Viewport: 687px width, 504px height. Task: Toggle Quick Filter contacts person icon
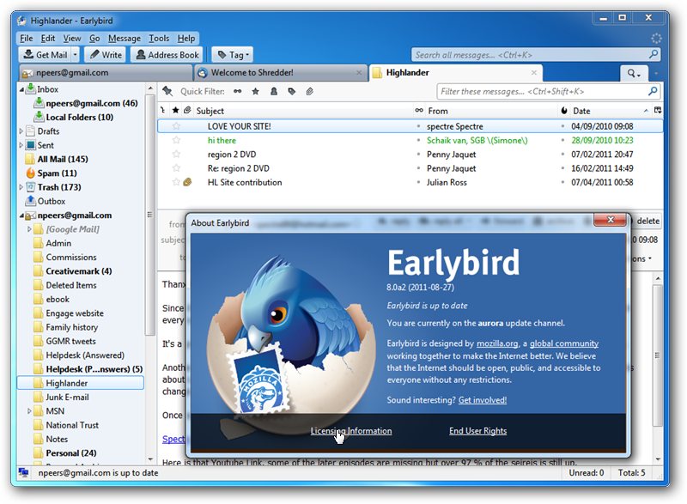274,91
